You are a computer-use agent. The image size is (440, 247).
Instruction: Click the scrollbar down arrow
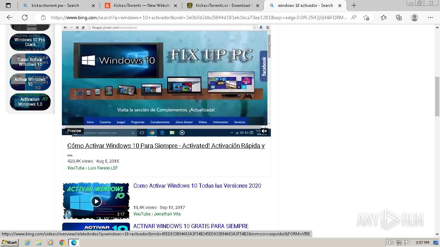point(437,235)
